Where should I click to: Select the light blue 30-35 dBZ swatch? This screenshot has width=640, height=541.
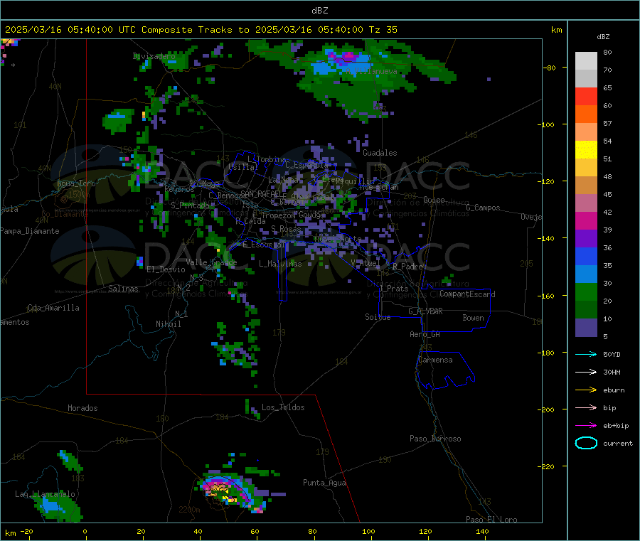tap(586, 274)
